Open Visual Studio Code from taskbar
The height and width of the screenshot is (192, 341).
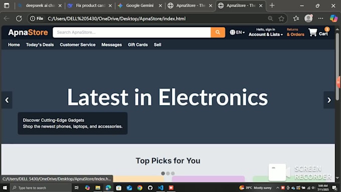tap(160, 187)
